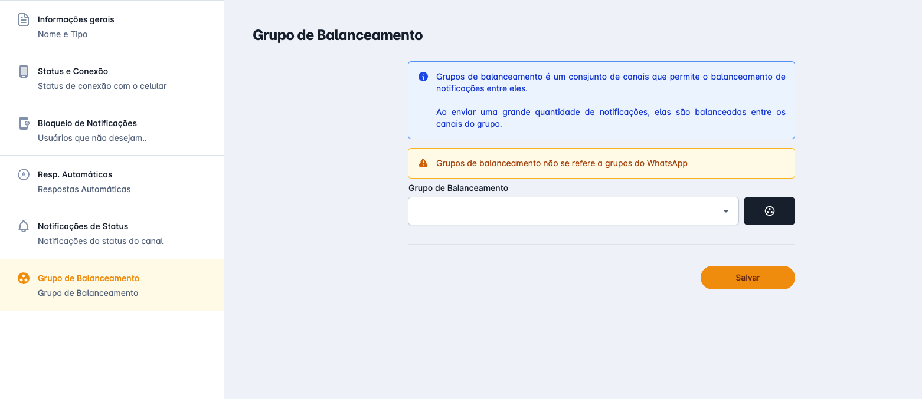This screenshot has height=399, width=922.
Task: Click the Salvar button
Action: click(x=747, y=278)
